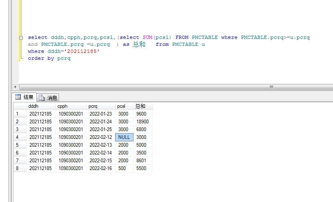Click the SUM keyword in the query
333x202 pixels.
click(147, 37)
